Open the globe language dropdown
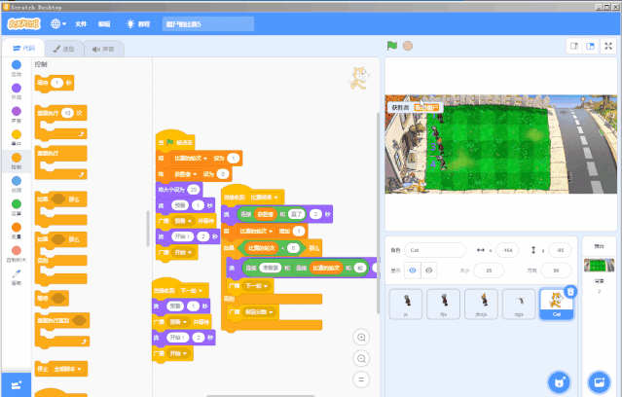622x397 pixels. (x=58, y=23)
